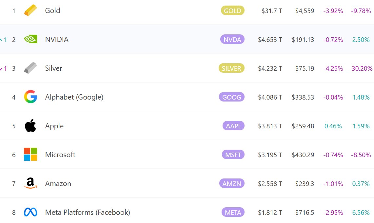Click NVIDIA's green rank-up arrow
374x223 pixels.
pos(2,40)
